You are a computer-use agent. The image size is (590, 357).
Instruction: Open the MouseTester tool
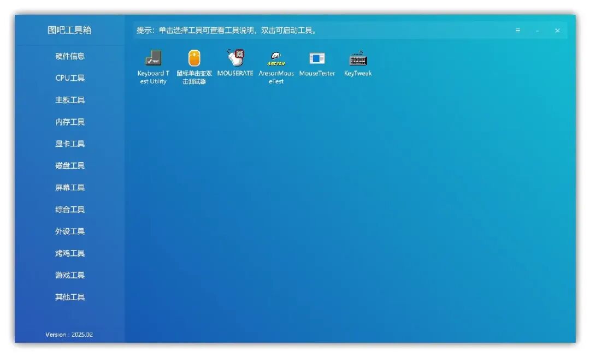coord(317,60)
